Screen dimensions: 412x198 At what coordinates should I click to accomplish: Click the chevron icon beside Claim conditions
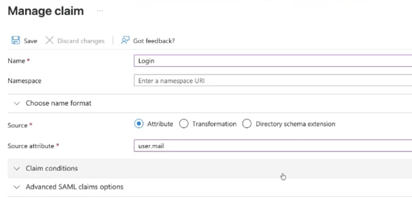click(x=16, y=168)
